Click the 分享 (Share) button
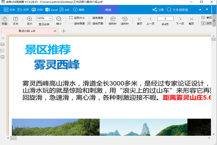Image resolution: width=217 pixels, height=145 pixels. (x=158, y=10)
